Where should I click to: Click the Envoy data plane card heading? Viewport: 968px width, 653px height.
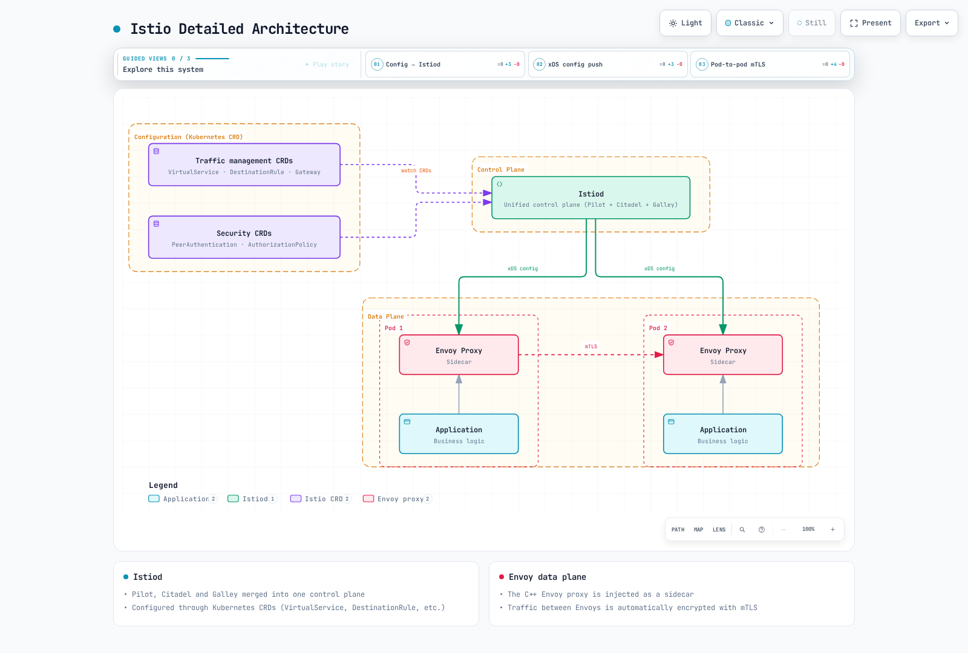(x=548, y=577)
